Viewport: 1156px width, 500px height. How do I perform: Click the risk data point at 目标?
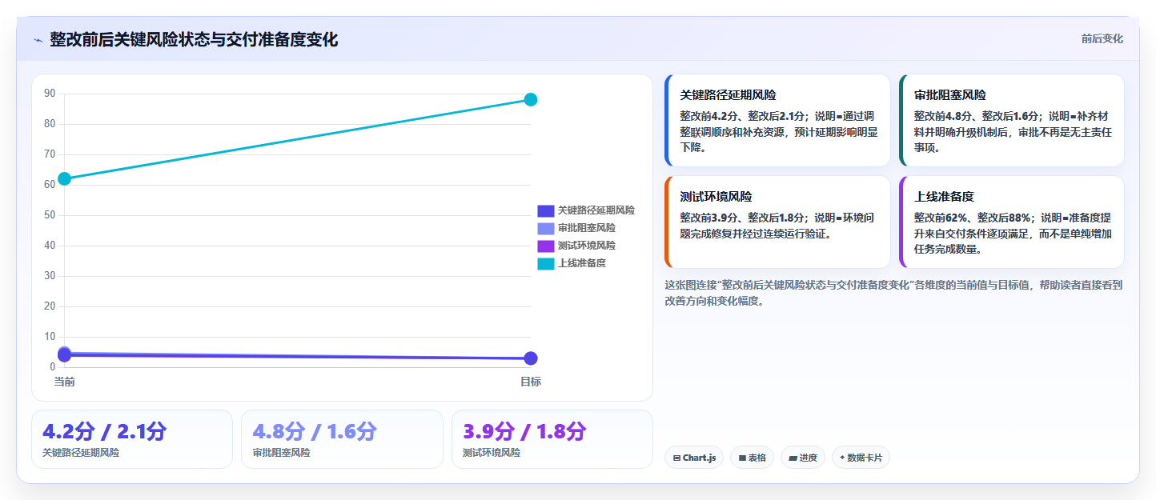point(531,358)
